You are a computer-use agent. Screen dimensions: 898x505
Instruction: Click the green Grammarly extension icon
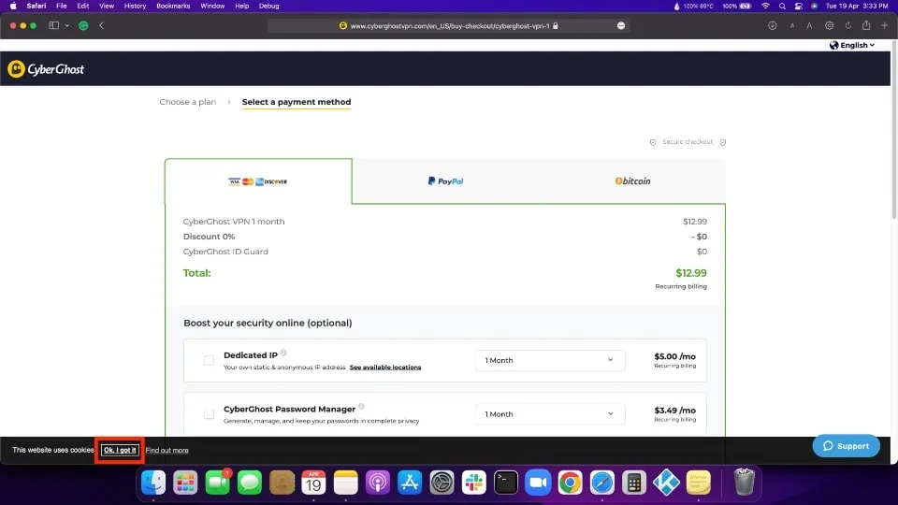[x=83, y=26]
